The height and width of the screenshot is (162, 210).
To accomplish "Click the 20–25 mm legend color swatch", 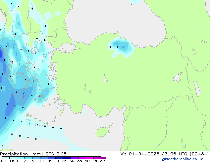I will [59, 158].
